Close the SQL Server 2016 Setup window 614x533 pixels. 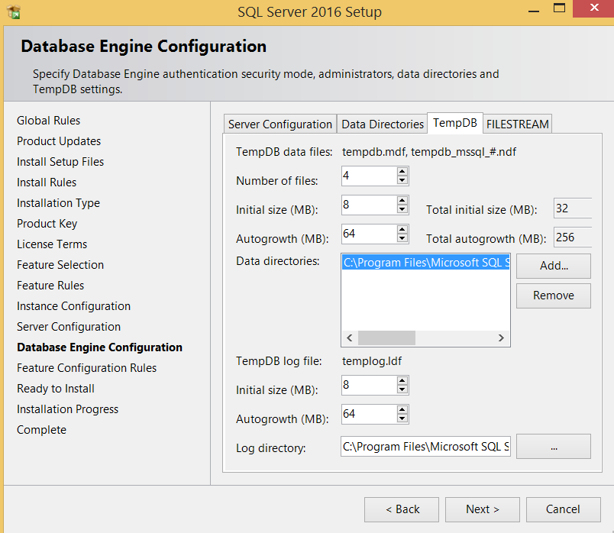[593, 8]
